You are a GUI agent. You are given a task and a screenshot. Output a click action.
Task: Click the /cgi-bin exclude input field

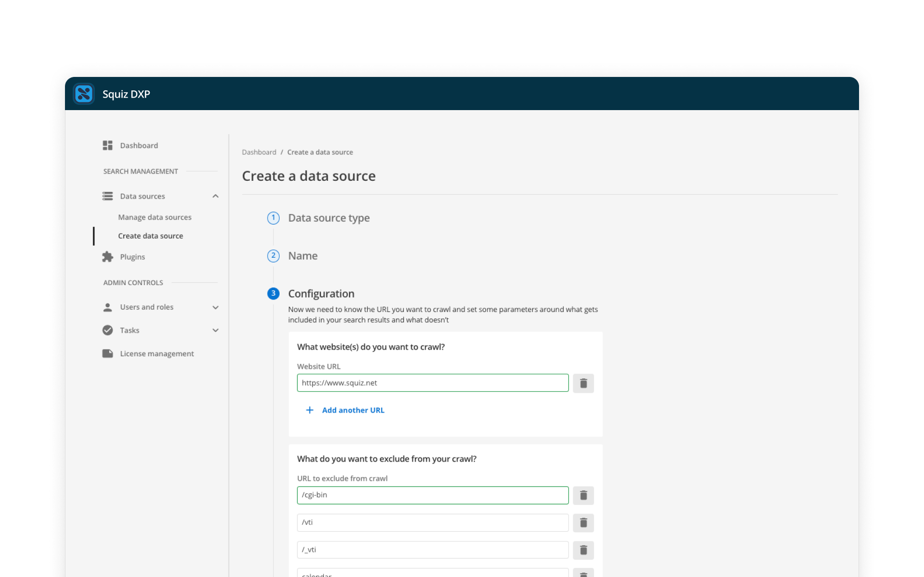click(433, 495)
